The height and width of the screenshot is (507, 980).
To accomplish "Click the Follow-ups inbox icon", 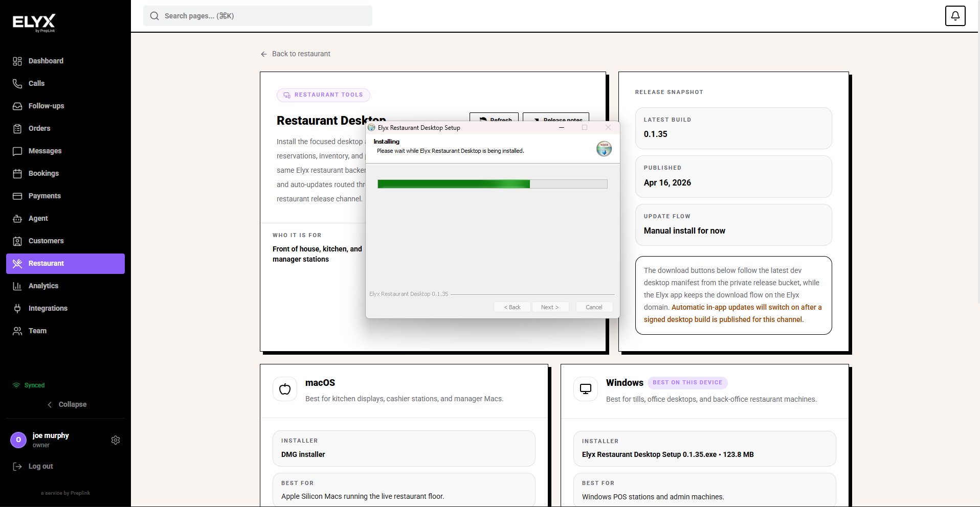I will [17, 106].
